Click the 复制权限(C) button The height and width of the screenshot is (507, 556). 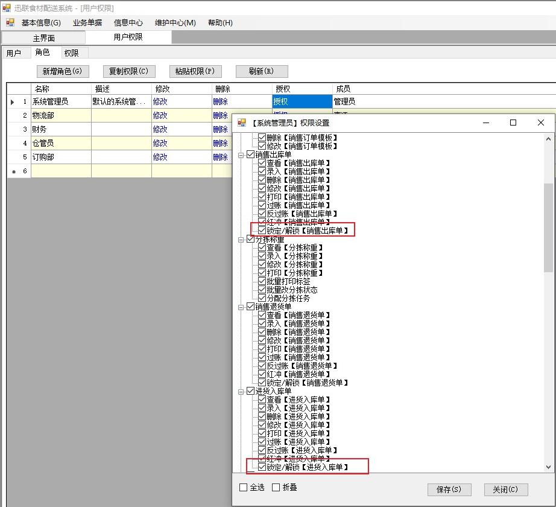pos(129,71)
